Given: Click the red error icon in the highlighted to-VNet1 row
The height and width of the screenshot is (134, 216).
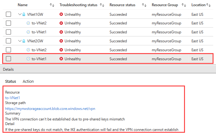Looking at the screenshot, I should pyautogui.click(x=61, y=59).
